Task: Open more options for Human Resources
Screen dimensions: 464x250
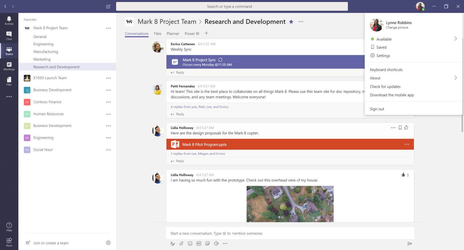Action: [108, 114]
